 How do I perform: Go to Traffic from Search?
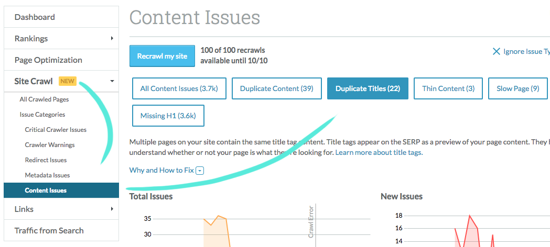point(49,231)
